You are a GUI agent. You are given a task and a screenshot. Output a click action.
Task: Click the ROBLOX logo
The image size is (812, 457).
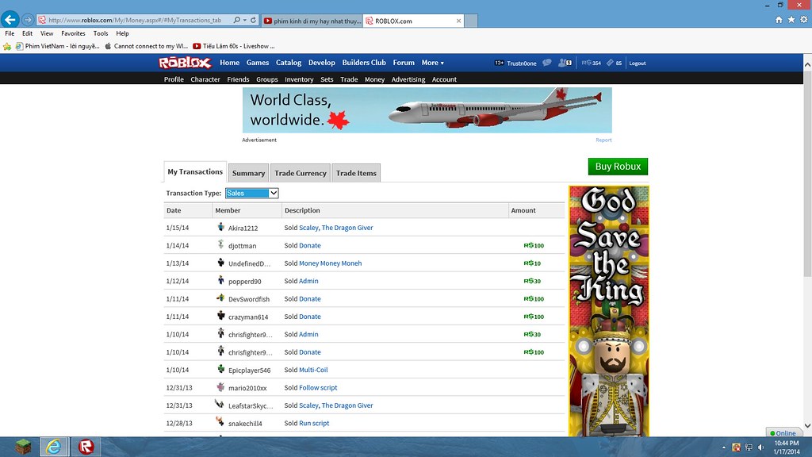coord(185,63)
